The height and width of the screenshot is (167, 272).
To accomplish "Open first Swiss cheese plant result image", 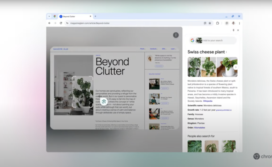I will [194, 67].
